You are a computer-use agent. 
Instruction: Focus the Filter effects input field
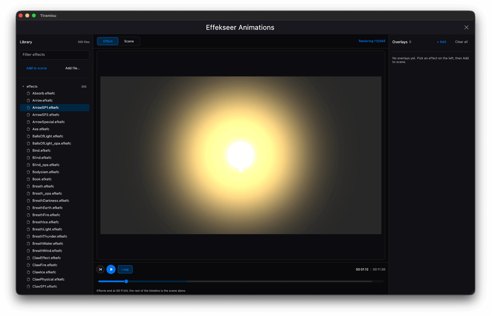click(x=54, y=55)
